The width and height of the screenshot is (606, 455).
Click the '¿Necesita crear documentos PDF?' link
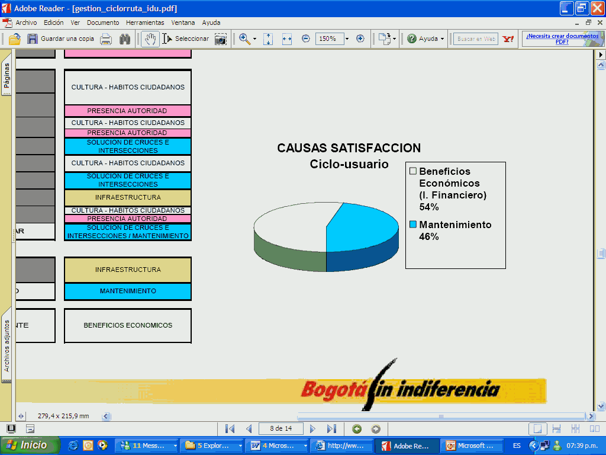[562, 39]
